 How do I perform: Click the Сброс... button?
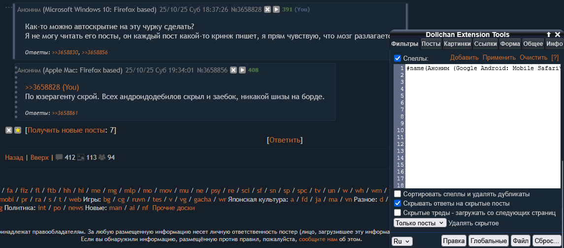(x=546, y=241)
